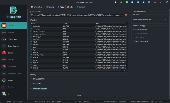Screen dimensions: 170x103
Task: Uncheck the lk_a partition
Action: (x=31, y=50)
